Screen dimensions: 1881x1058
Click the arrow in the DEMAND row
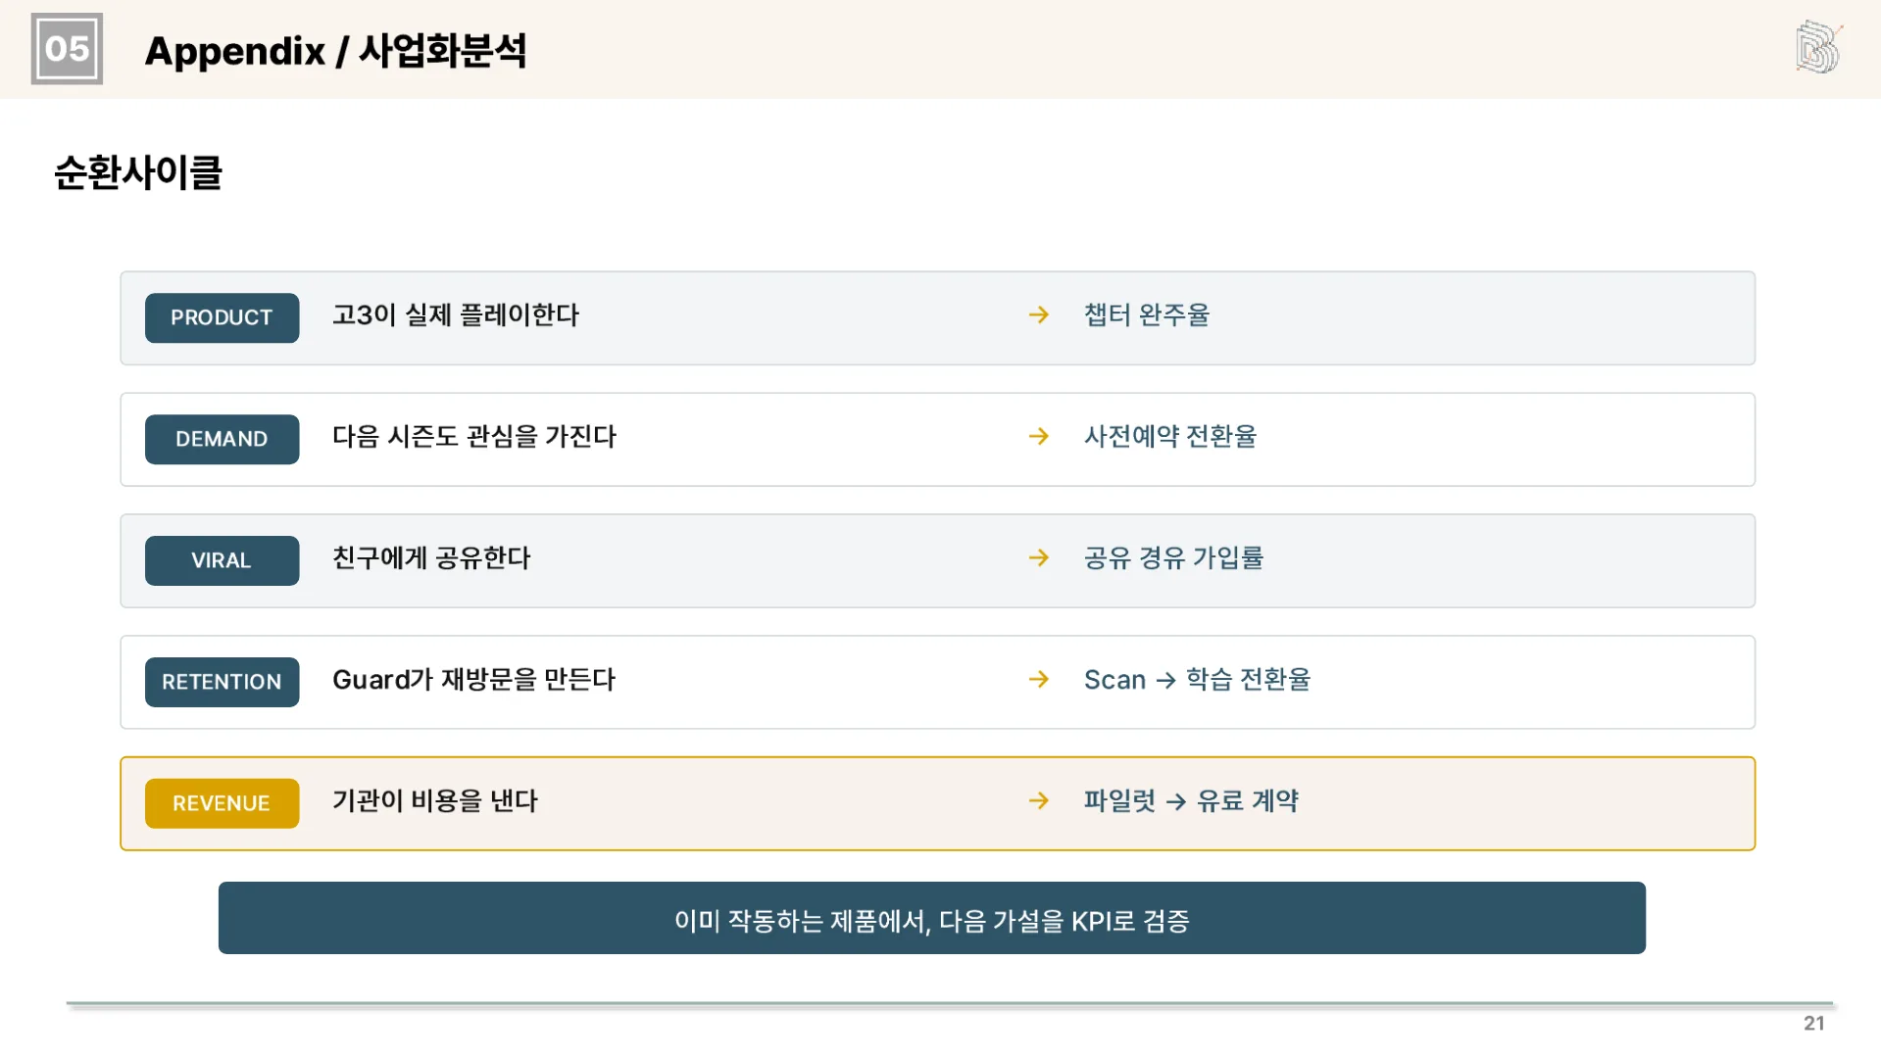1039,436
